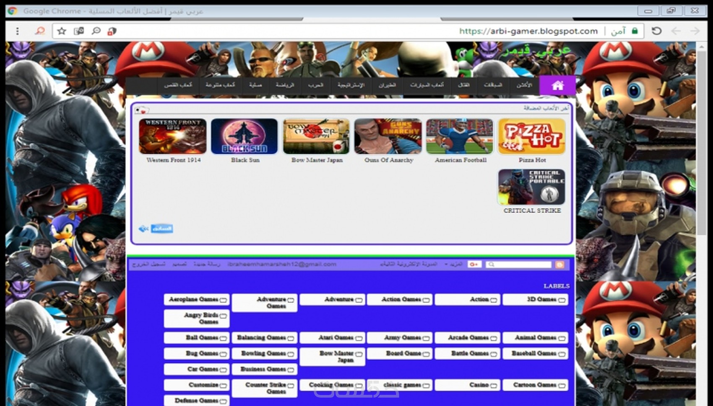Open the Counter Strike Games label
713x406 pixels.
[x=264, y=388]
